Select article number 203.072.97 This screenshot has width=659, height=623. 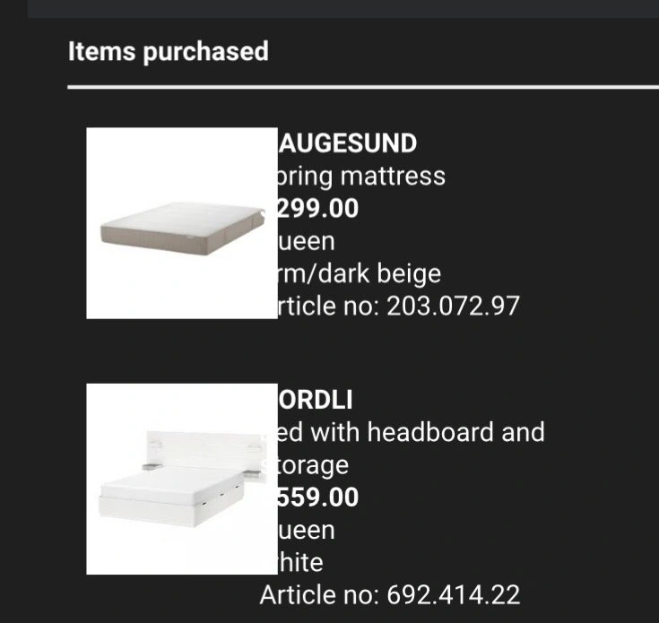click(x=395, y=306)
